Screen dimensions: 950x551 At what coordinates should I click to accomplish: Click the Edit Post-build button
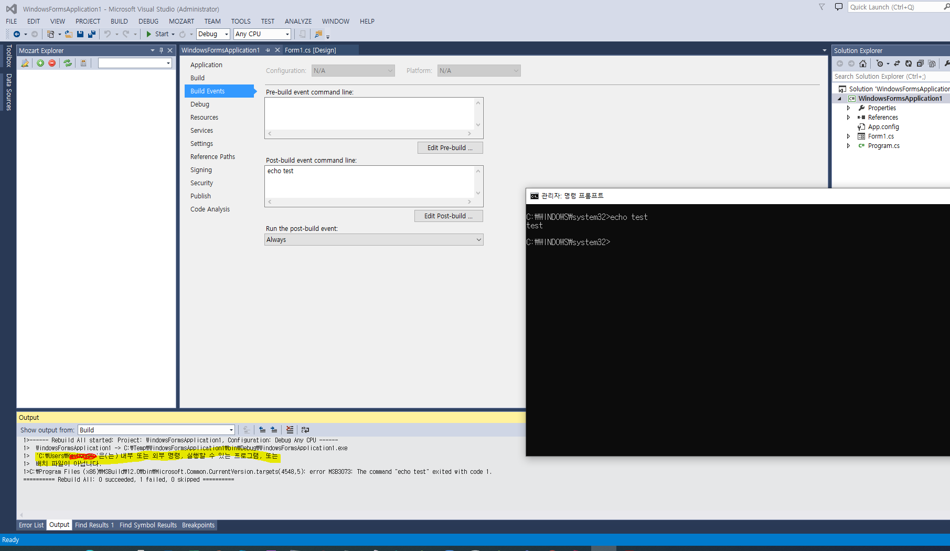coord(449,216)
